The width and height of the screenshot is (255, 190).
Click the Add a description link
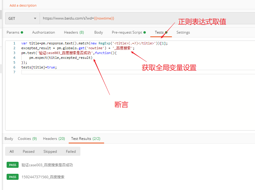23,5
